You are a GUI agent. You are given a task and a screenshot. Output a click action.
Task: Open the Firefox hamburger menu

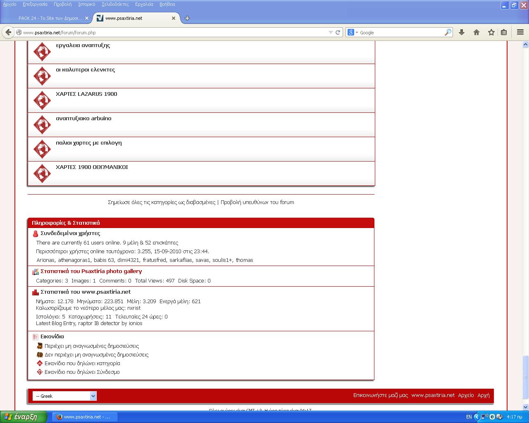[520, 32]
